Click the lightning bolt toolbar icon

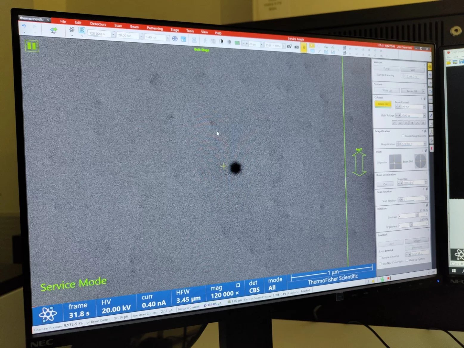205,41
